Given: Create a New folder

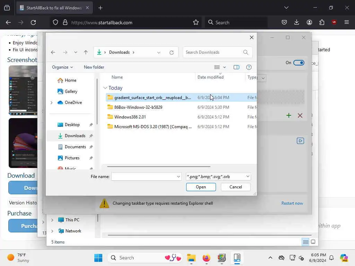Looking at the screenshot, I should [94, 67].
